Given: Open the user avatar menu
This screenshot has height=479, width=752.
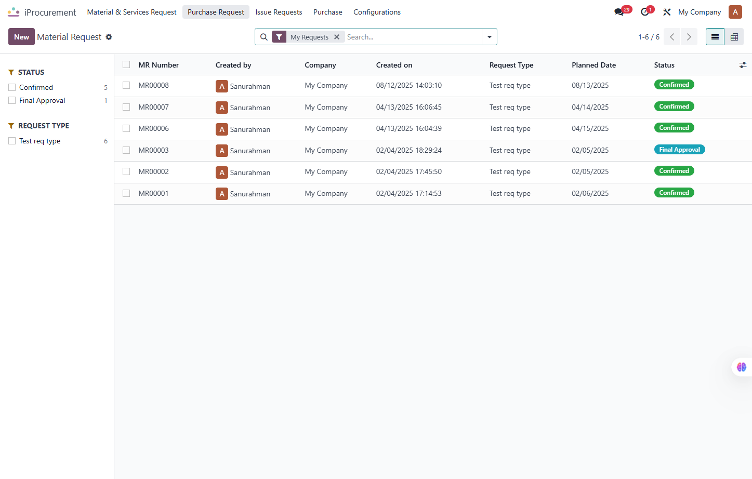Looking at the screenshot, I should [735, 12].
